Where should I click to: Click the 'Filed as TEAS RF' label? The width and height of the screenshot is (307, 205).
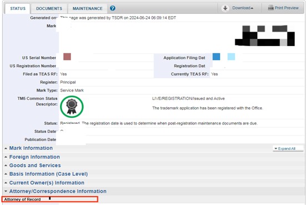tap(40, 74)
